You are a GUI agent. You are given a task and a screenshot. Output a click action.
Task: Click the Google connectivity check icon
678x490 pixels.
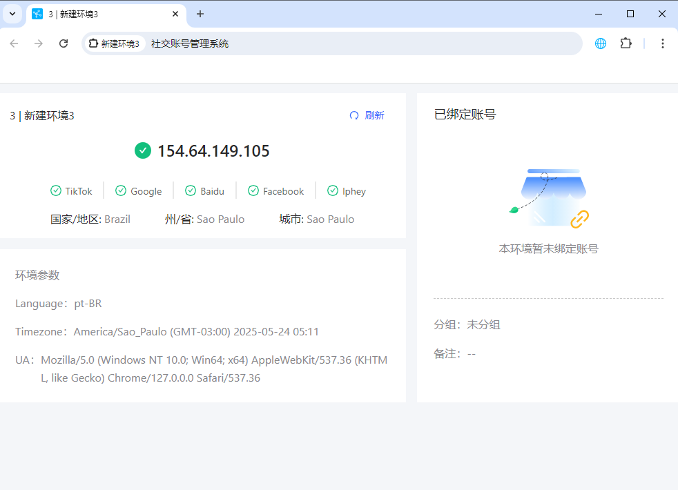[x=121, y=190]
